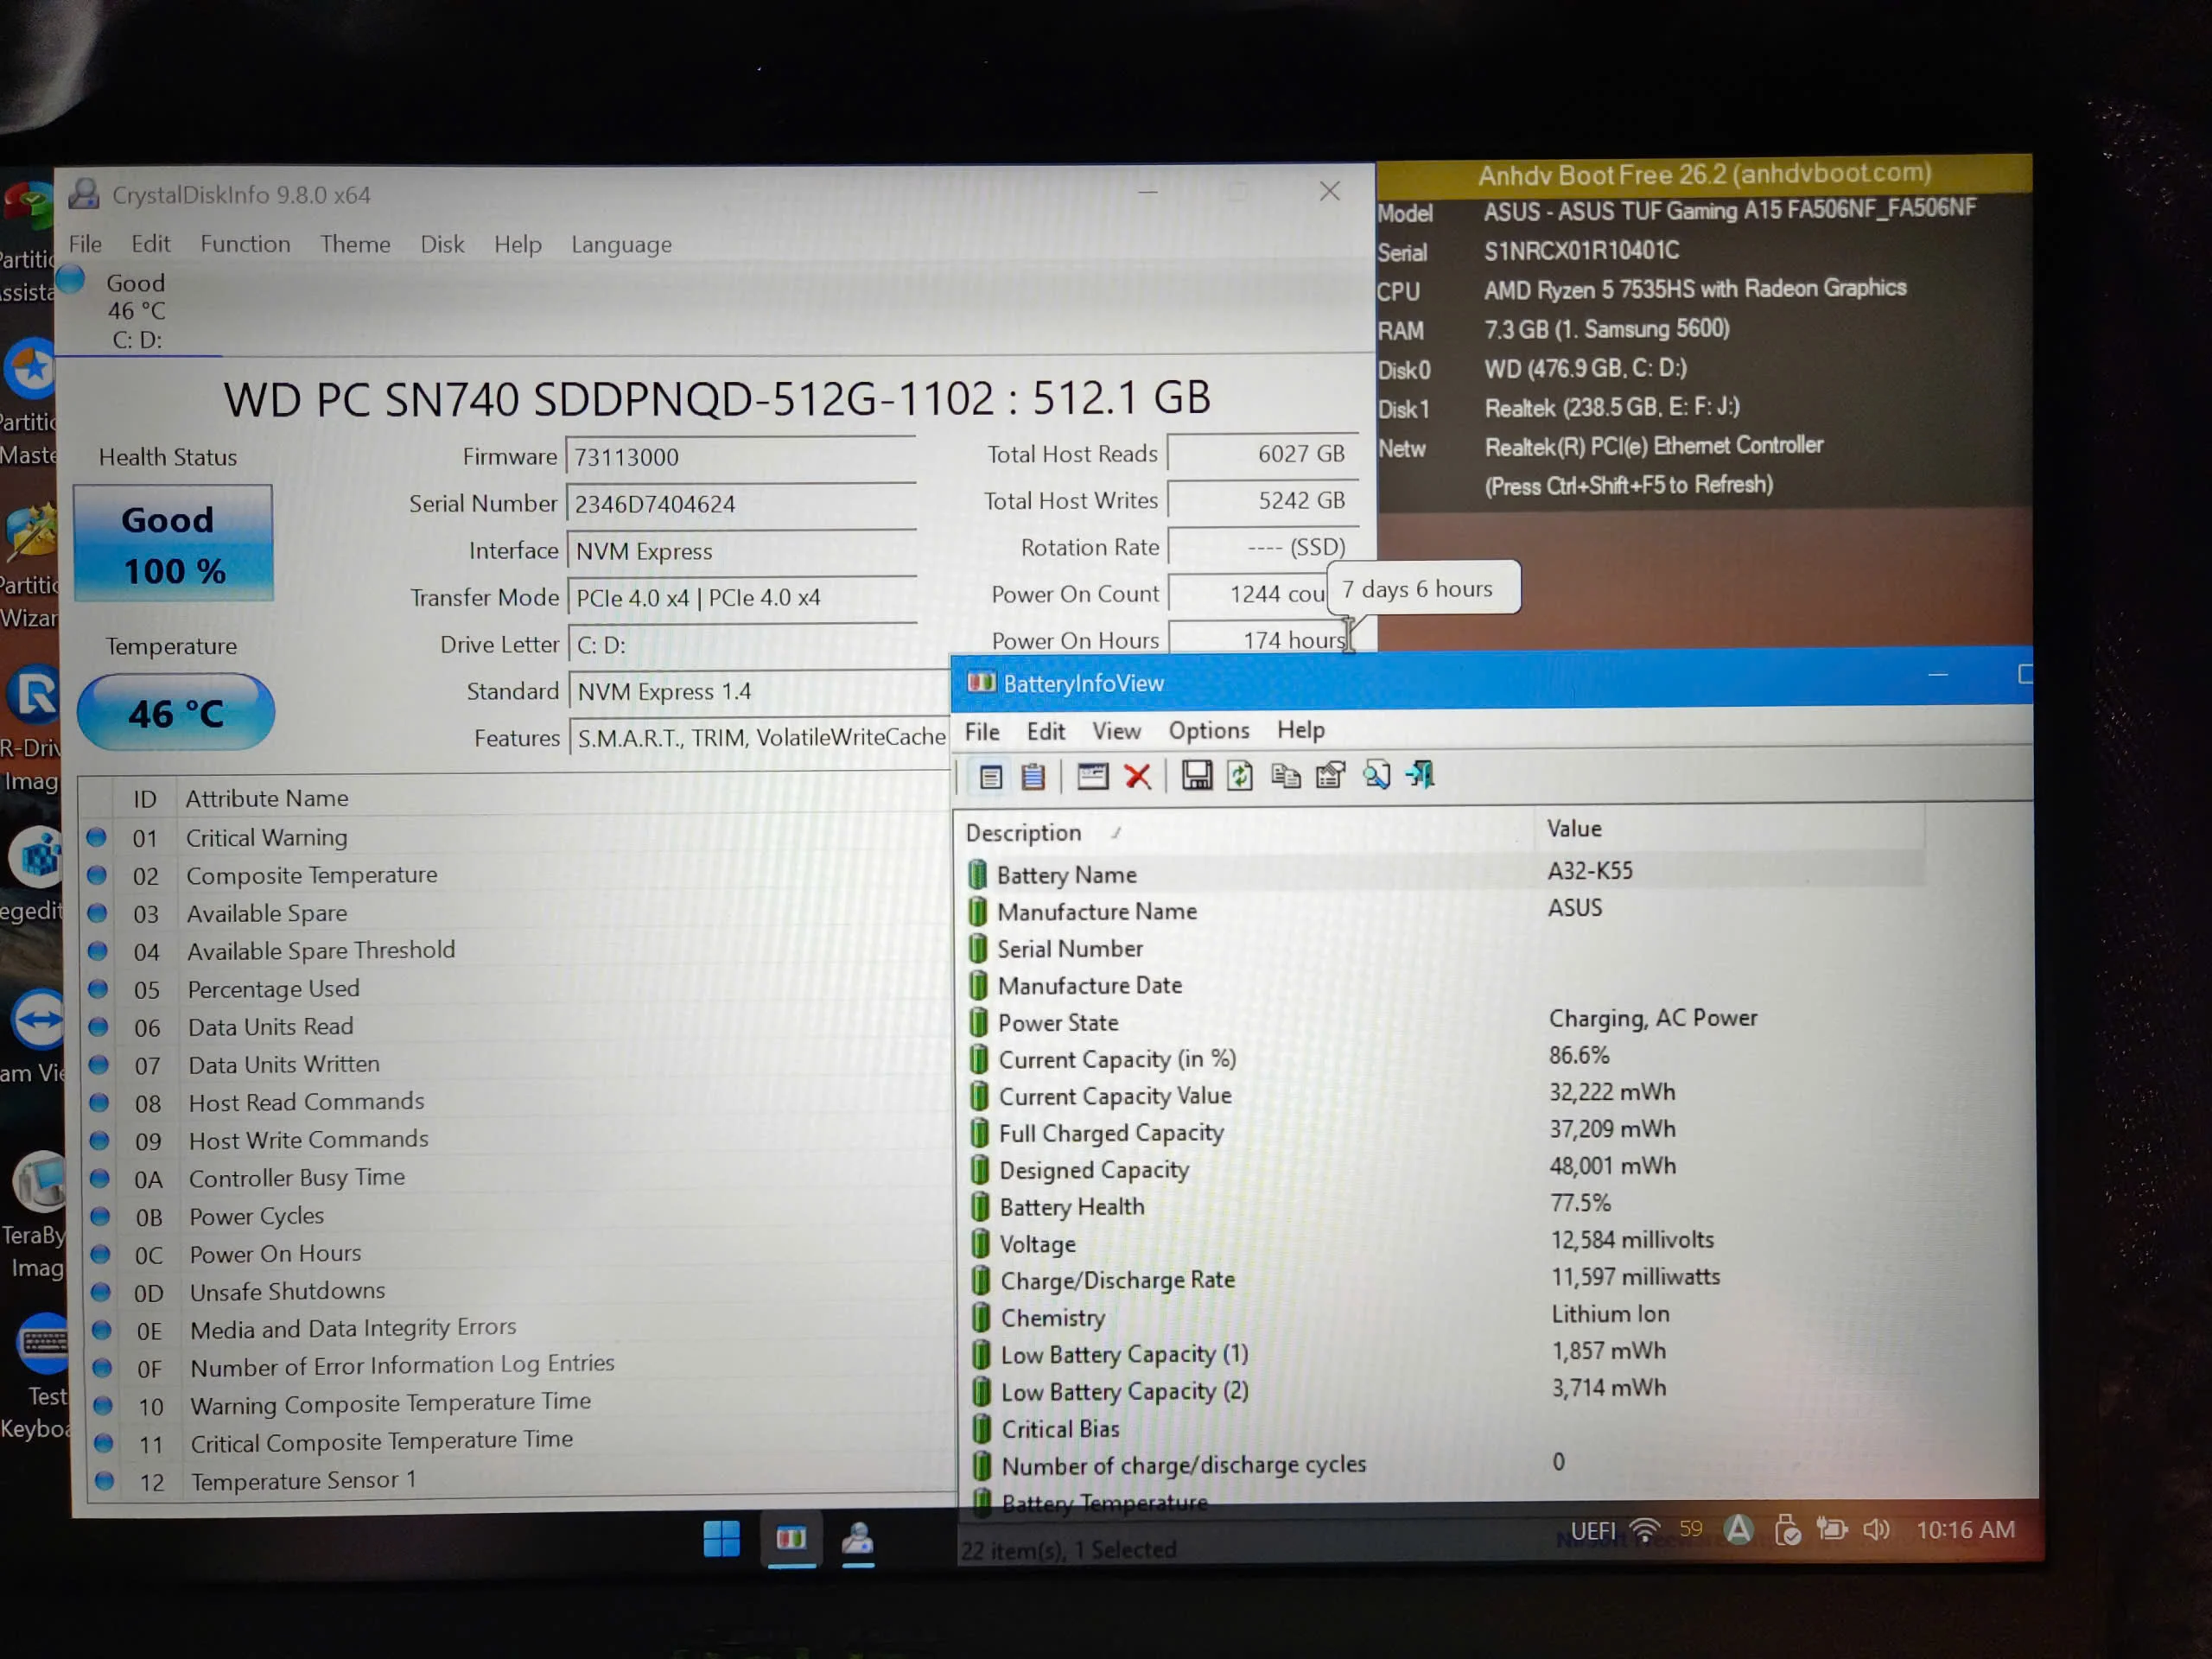Click the floppy disk save toolbar icon
Image resolution: width=2212 pixels, height=1659 pixels.
(x=1196, y=775)
